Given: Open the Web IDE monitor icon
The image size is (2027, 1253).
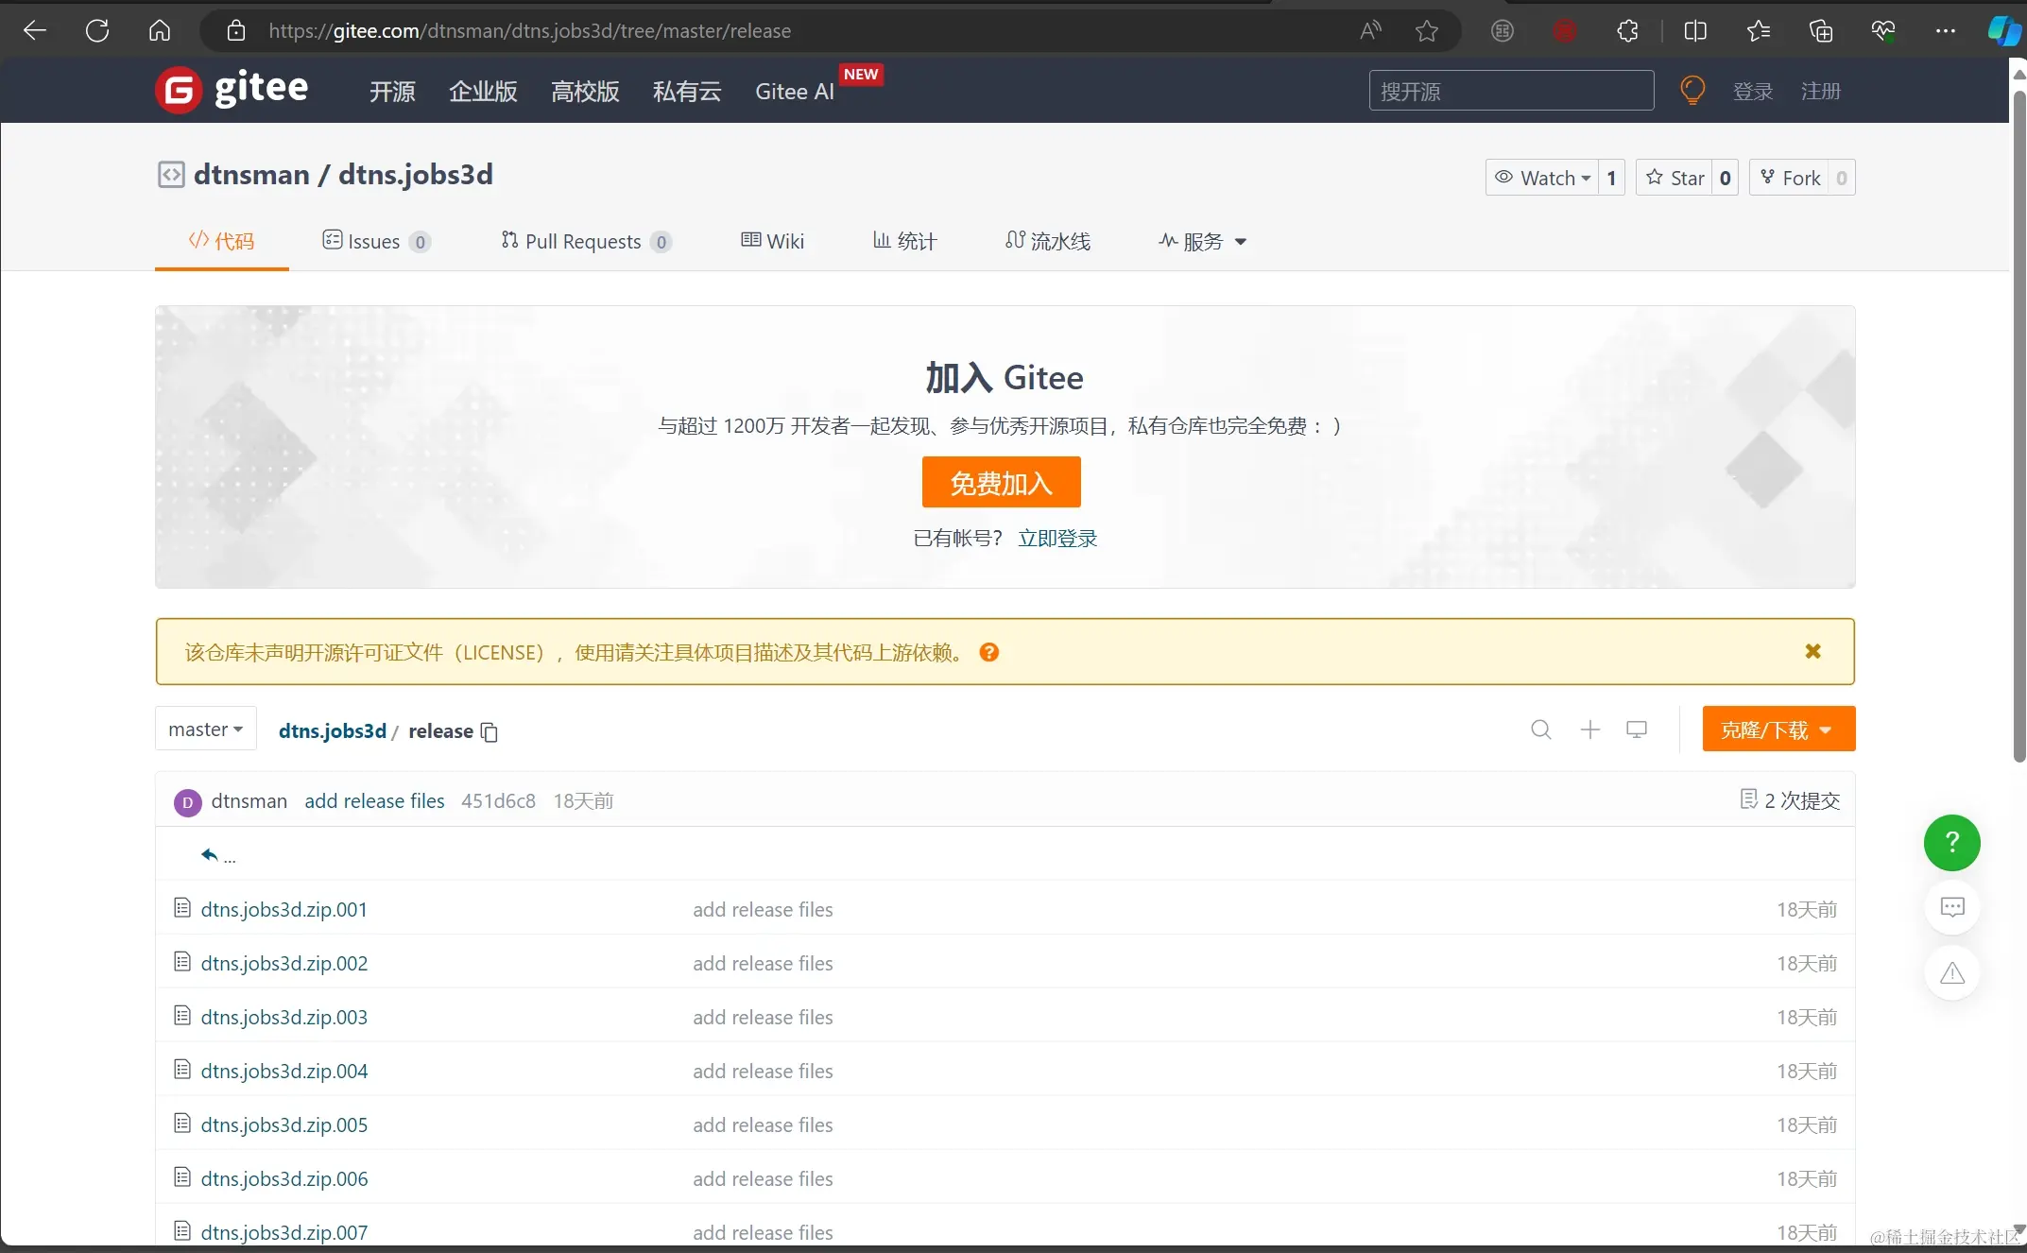Looking at the screenshot, I should coord(1636,729).
